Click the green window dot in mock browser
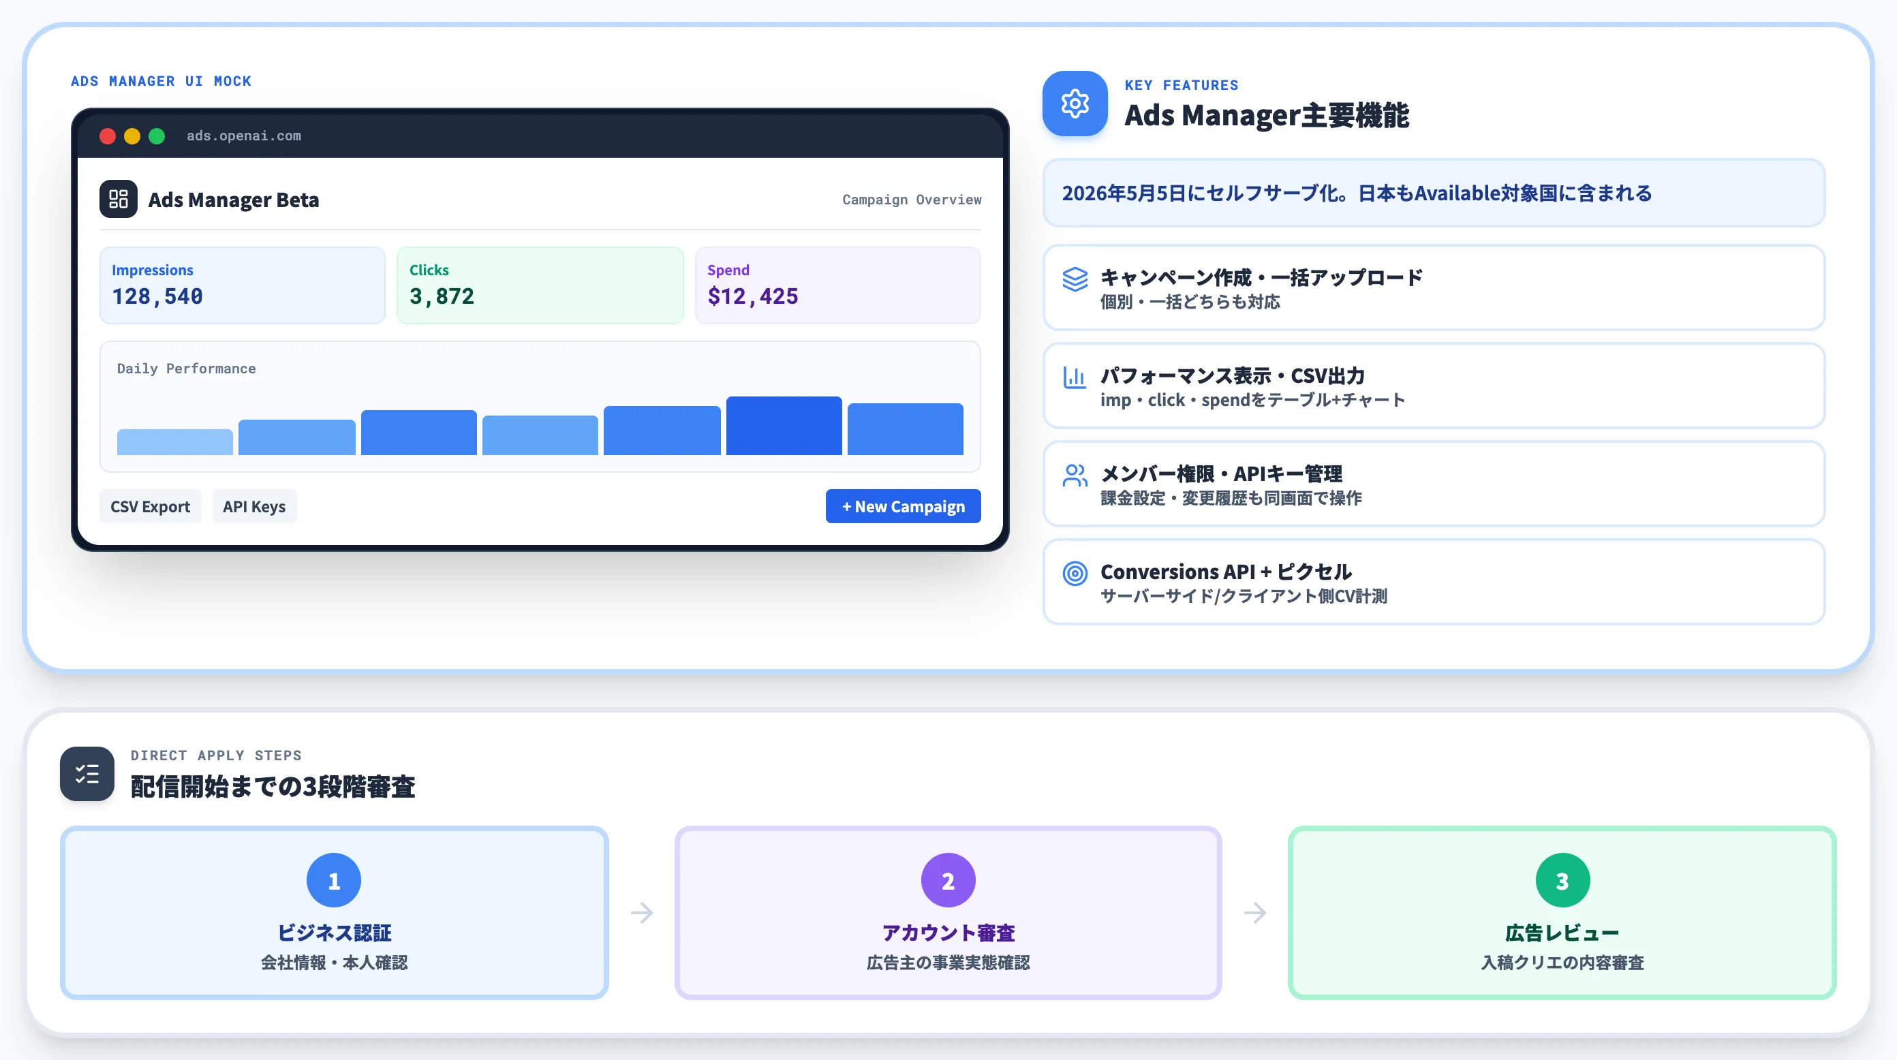Viewport: 1897px width, 1060px height. [156, 136]
